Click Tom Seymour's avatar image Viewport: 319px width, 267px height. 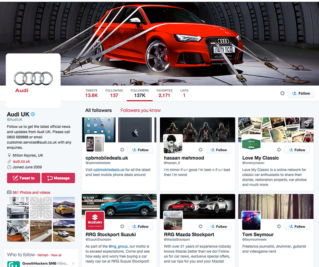(x=251, y=220)
